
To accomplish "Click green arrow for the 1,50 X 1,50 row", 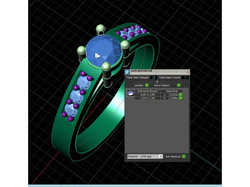I will (181, 98).
